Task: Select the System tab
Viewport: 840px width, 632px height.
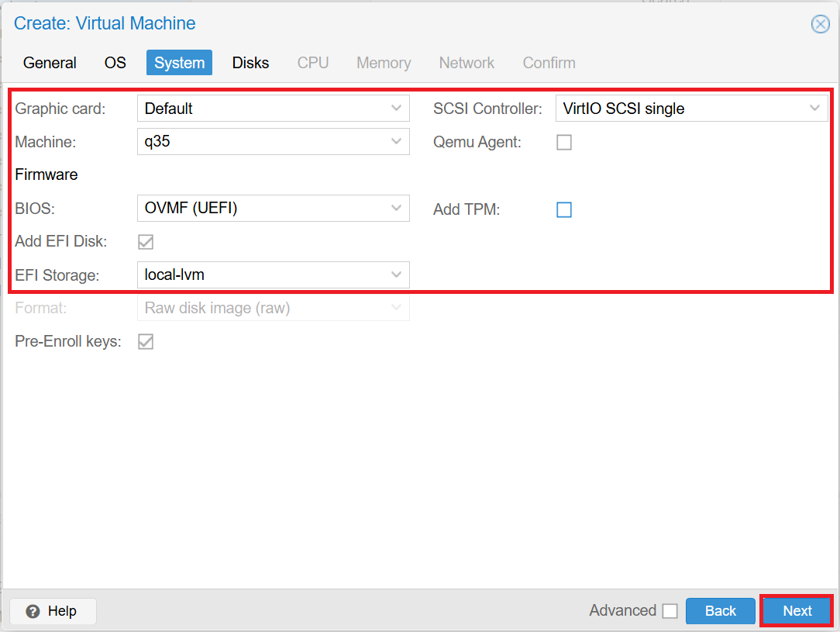Action: click(x=179, y=63)
